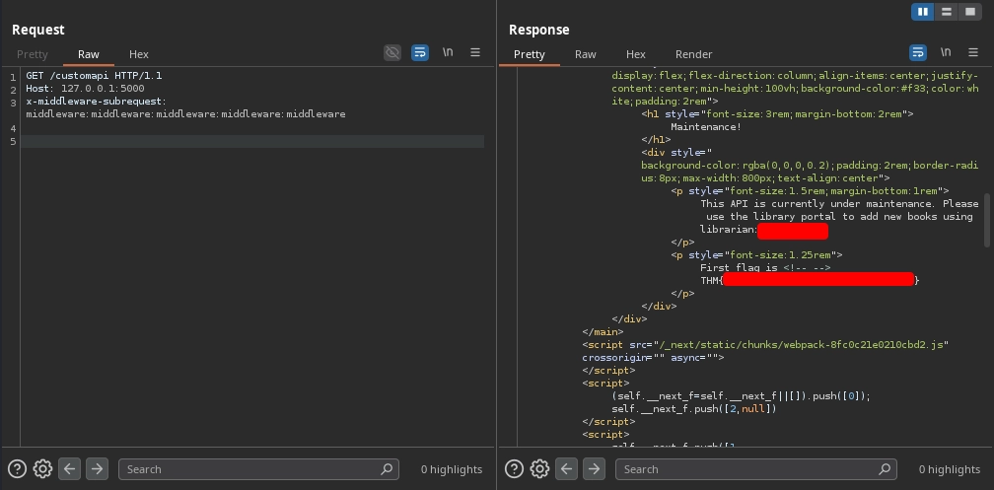Switch Response view to Render tab

[x=693, y=54]
